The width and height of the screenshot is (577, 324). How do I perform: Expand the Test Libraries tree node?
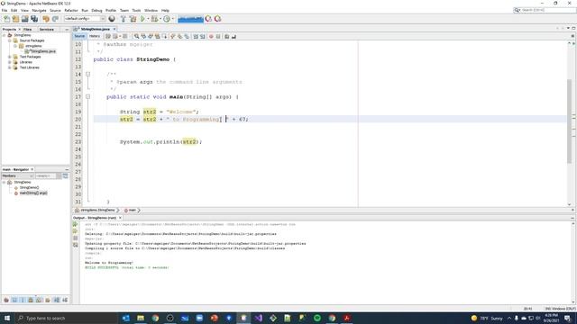(x=10, y=67)
